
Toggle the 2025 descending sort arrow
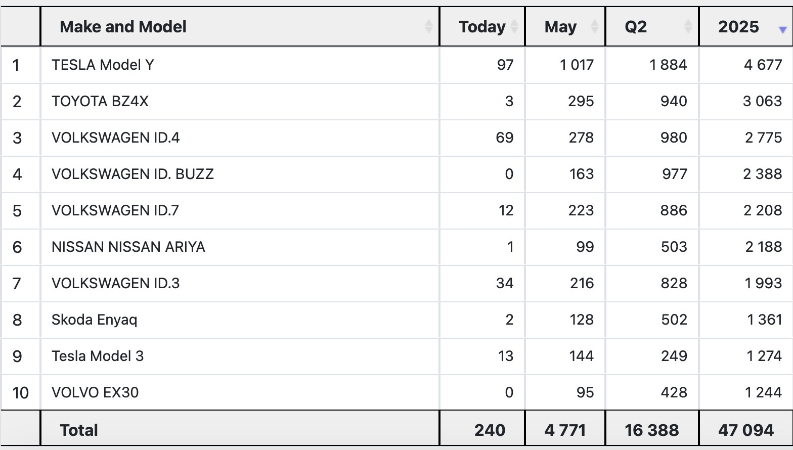coord(782,30)
